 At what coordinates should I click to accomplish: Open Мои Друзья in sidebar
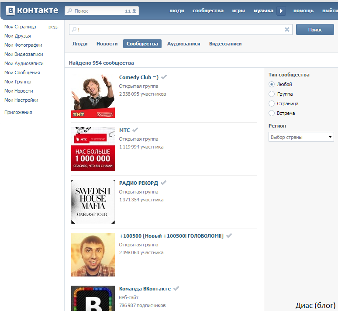(x=17, y=36)
